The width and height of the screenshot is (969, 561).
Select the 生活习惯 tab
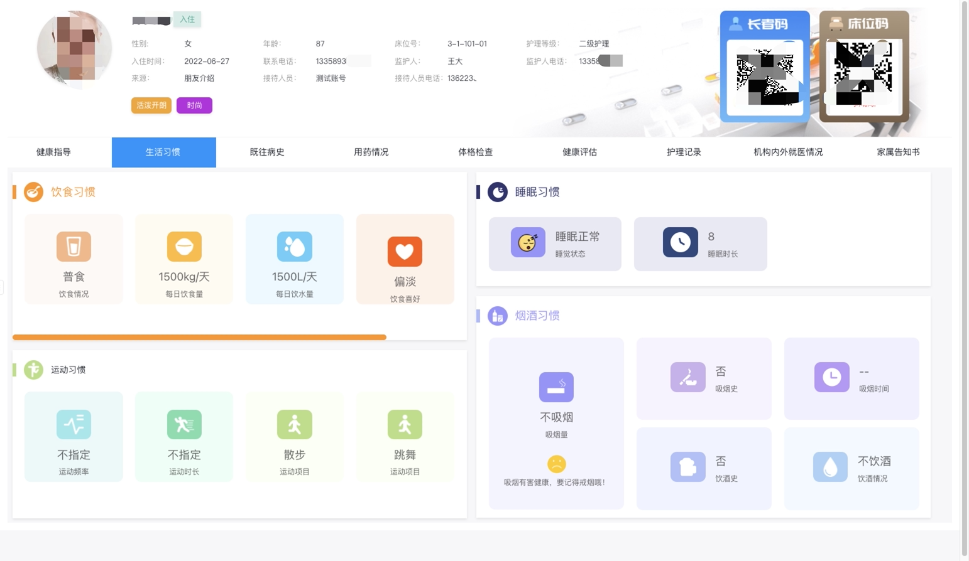[x=163, y=152]
